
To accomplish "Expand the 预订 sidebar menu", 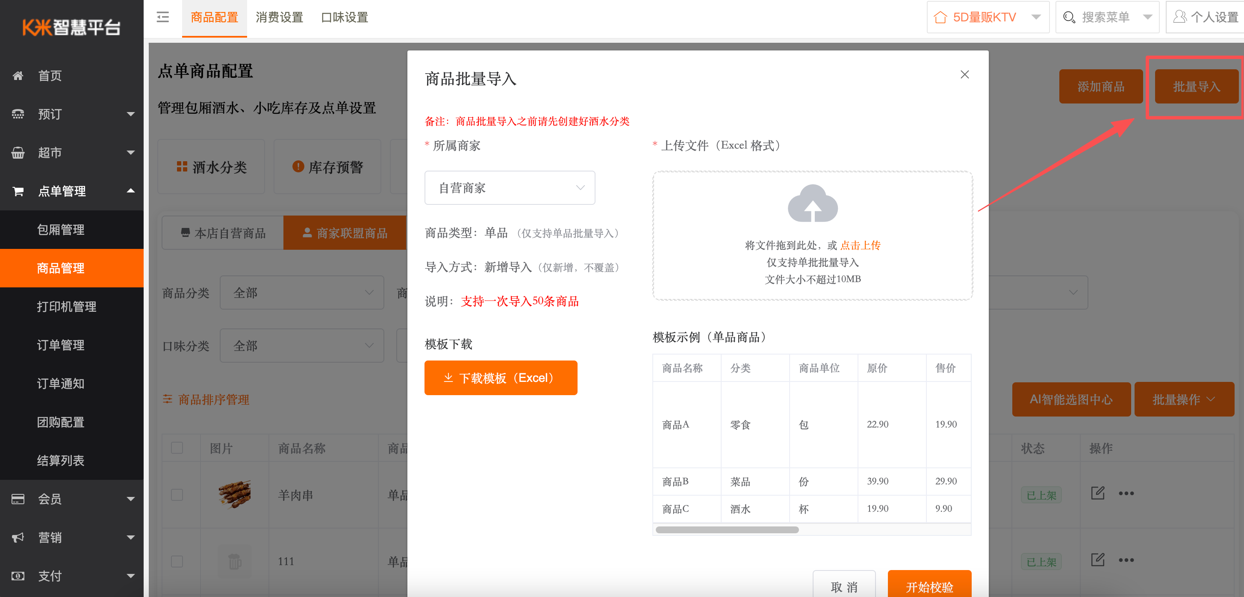I will pyautogui.click(x=130, y=115).
